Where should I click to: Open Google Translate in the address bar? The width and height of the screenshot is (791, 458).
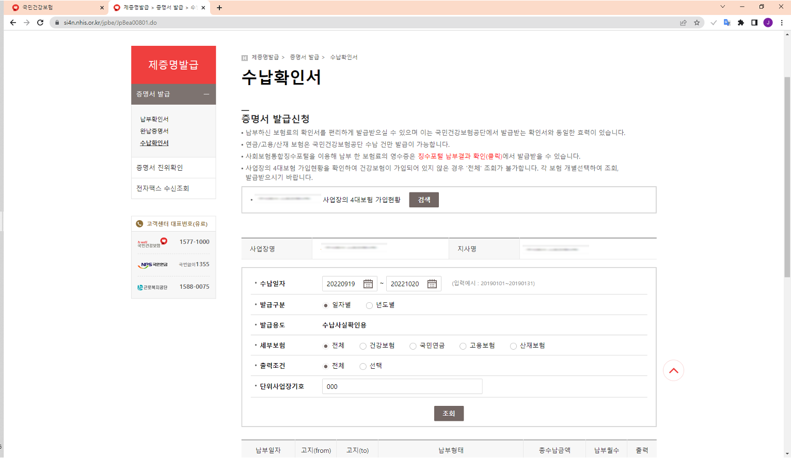click(x=726, y=22)
